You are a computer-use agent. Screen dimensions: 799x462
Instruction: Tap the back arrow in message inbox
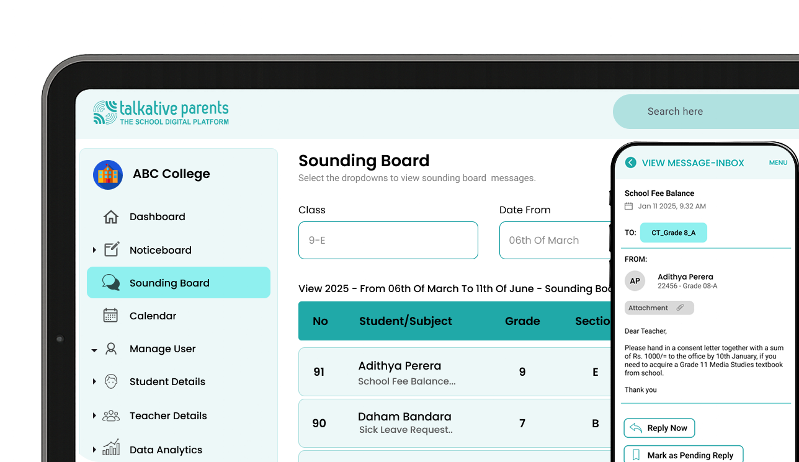(631, 162)
